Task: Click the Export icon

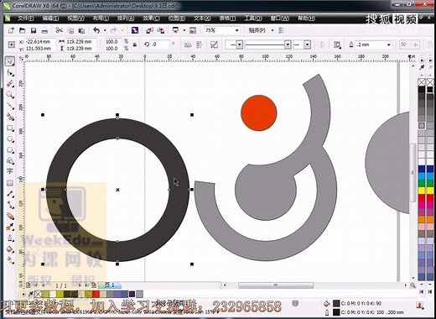Action: pos(161,30)
